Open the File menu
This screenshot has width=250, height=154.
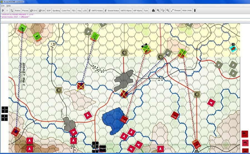pos(3,6)
